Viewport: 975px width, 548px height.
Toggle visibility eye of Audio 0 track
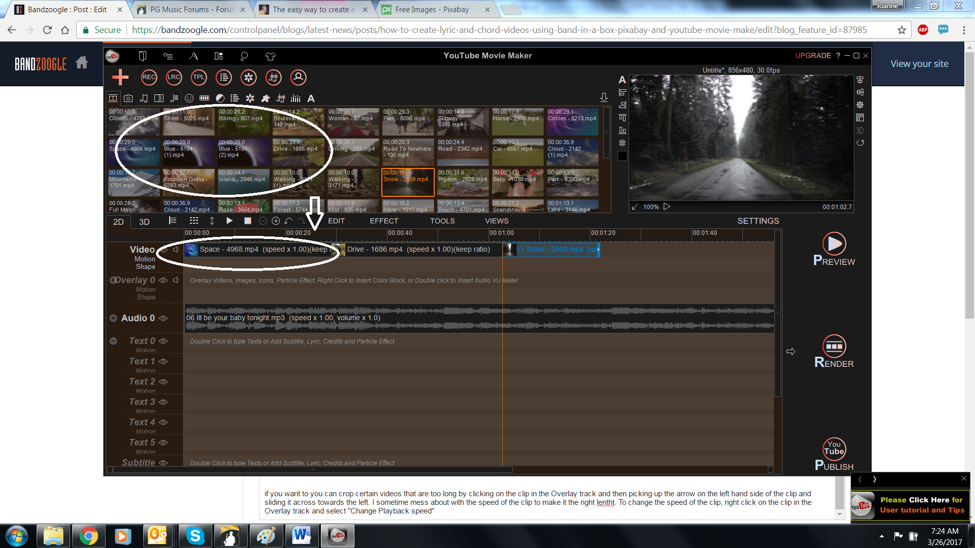(163, 318)
